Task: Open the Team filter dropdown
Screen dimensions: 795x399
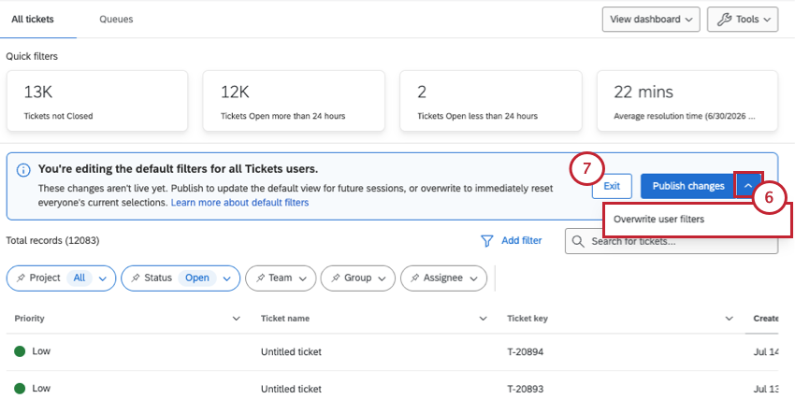Action: (x=303, y=278)
